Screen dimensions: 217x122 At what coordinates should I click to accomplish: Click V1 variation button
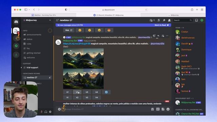(67, 98)
